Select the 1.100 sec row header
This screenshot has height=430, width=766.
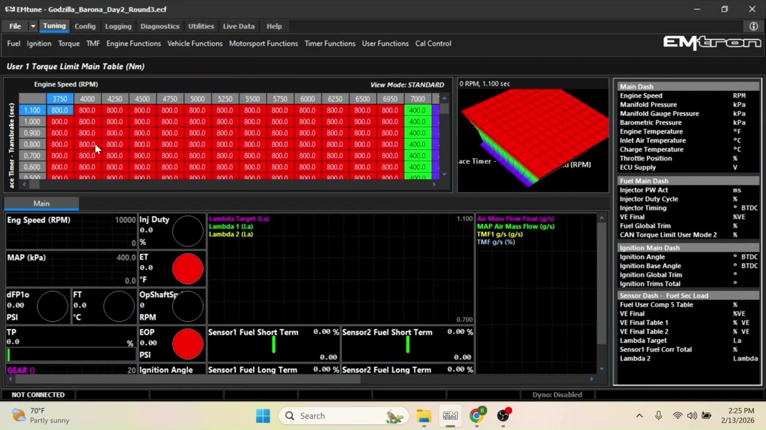[32, 110]
